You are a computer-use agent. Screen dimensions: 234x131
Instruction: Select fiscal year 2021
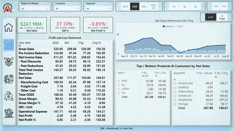(144, 6)
